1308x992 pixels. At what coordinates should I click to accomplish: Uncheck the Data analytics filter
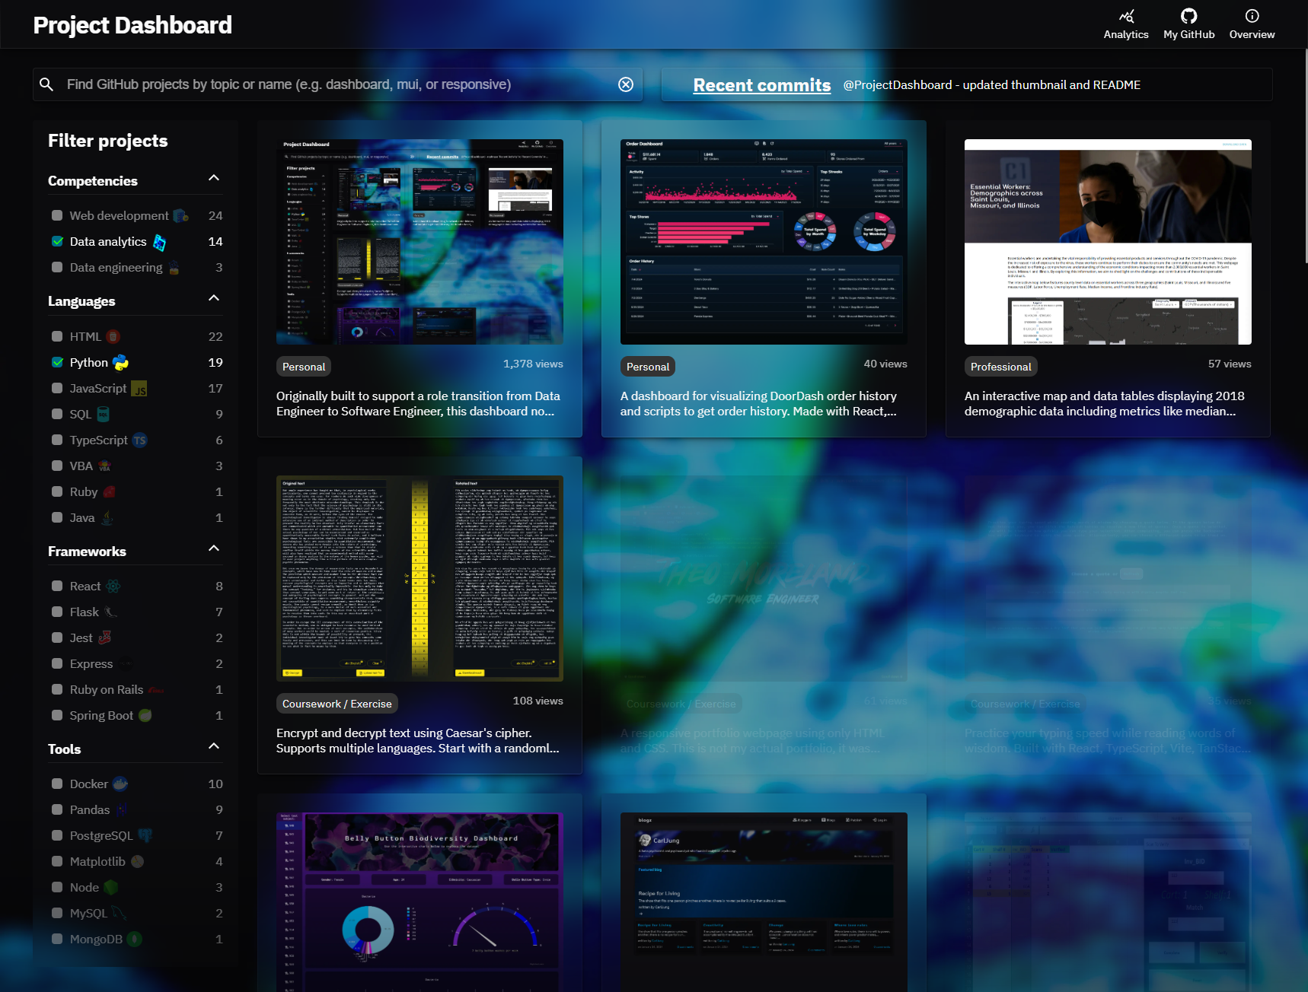(x=57, y=241)
